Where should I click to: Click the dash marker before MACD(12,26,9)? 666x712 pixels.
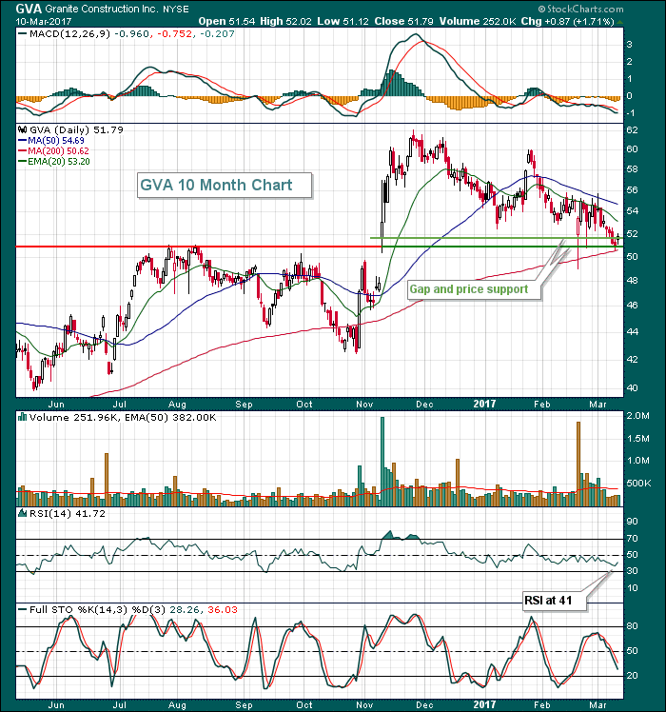pos(22,33)
